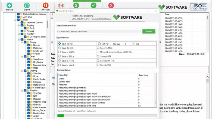Click the Inbox folder icon
This screenshot has height=119, width=212.
pyautogui.click(x=21, y=20)
